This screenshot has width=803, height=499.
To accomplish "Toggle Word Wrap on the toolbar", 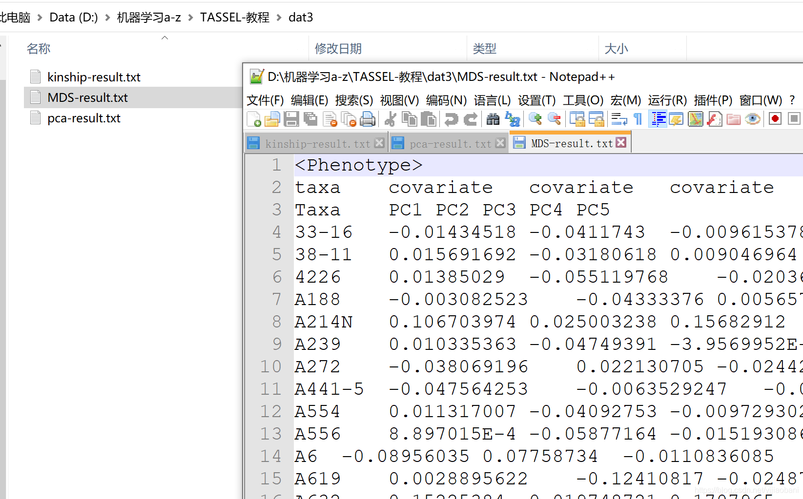I will click(x=618, y=118).
